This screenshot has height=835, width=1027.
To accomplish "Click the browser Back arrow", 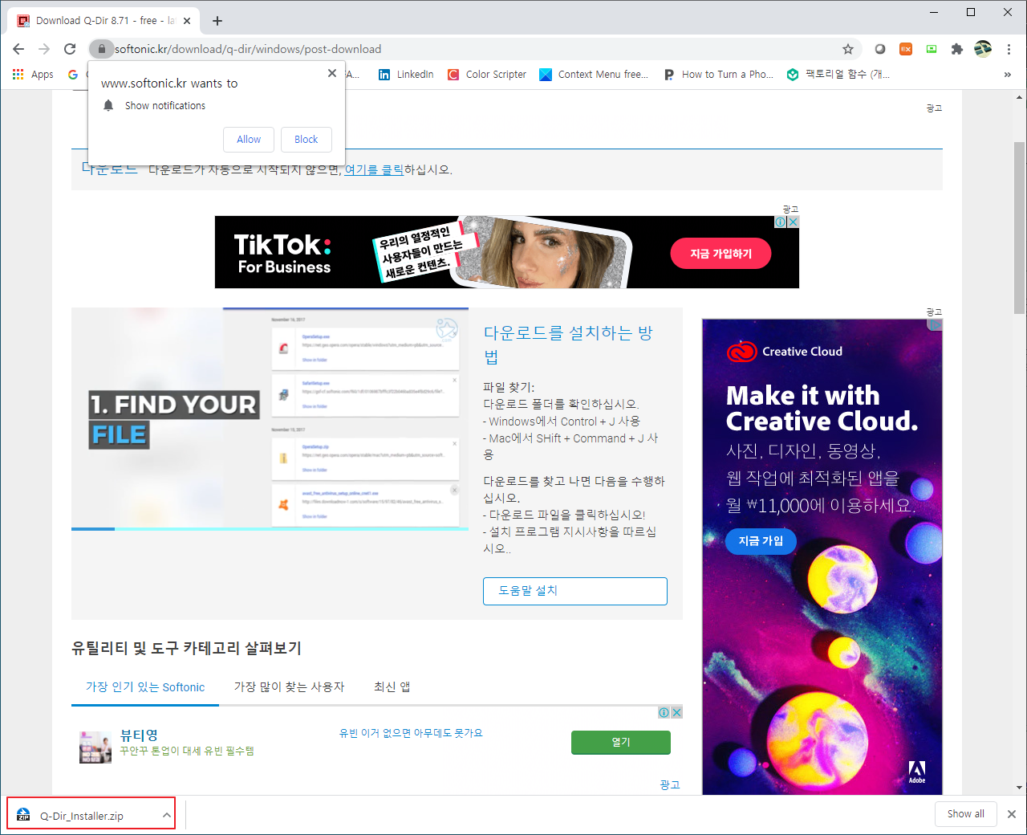I will point(18,49).
